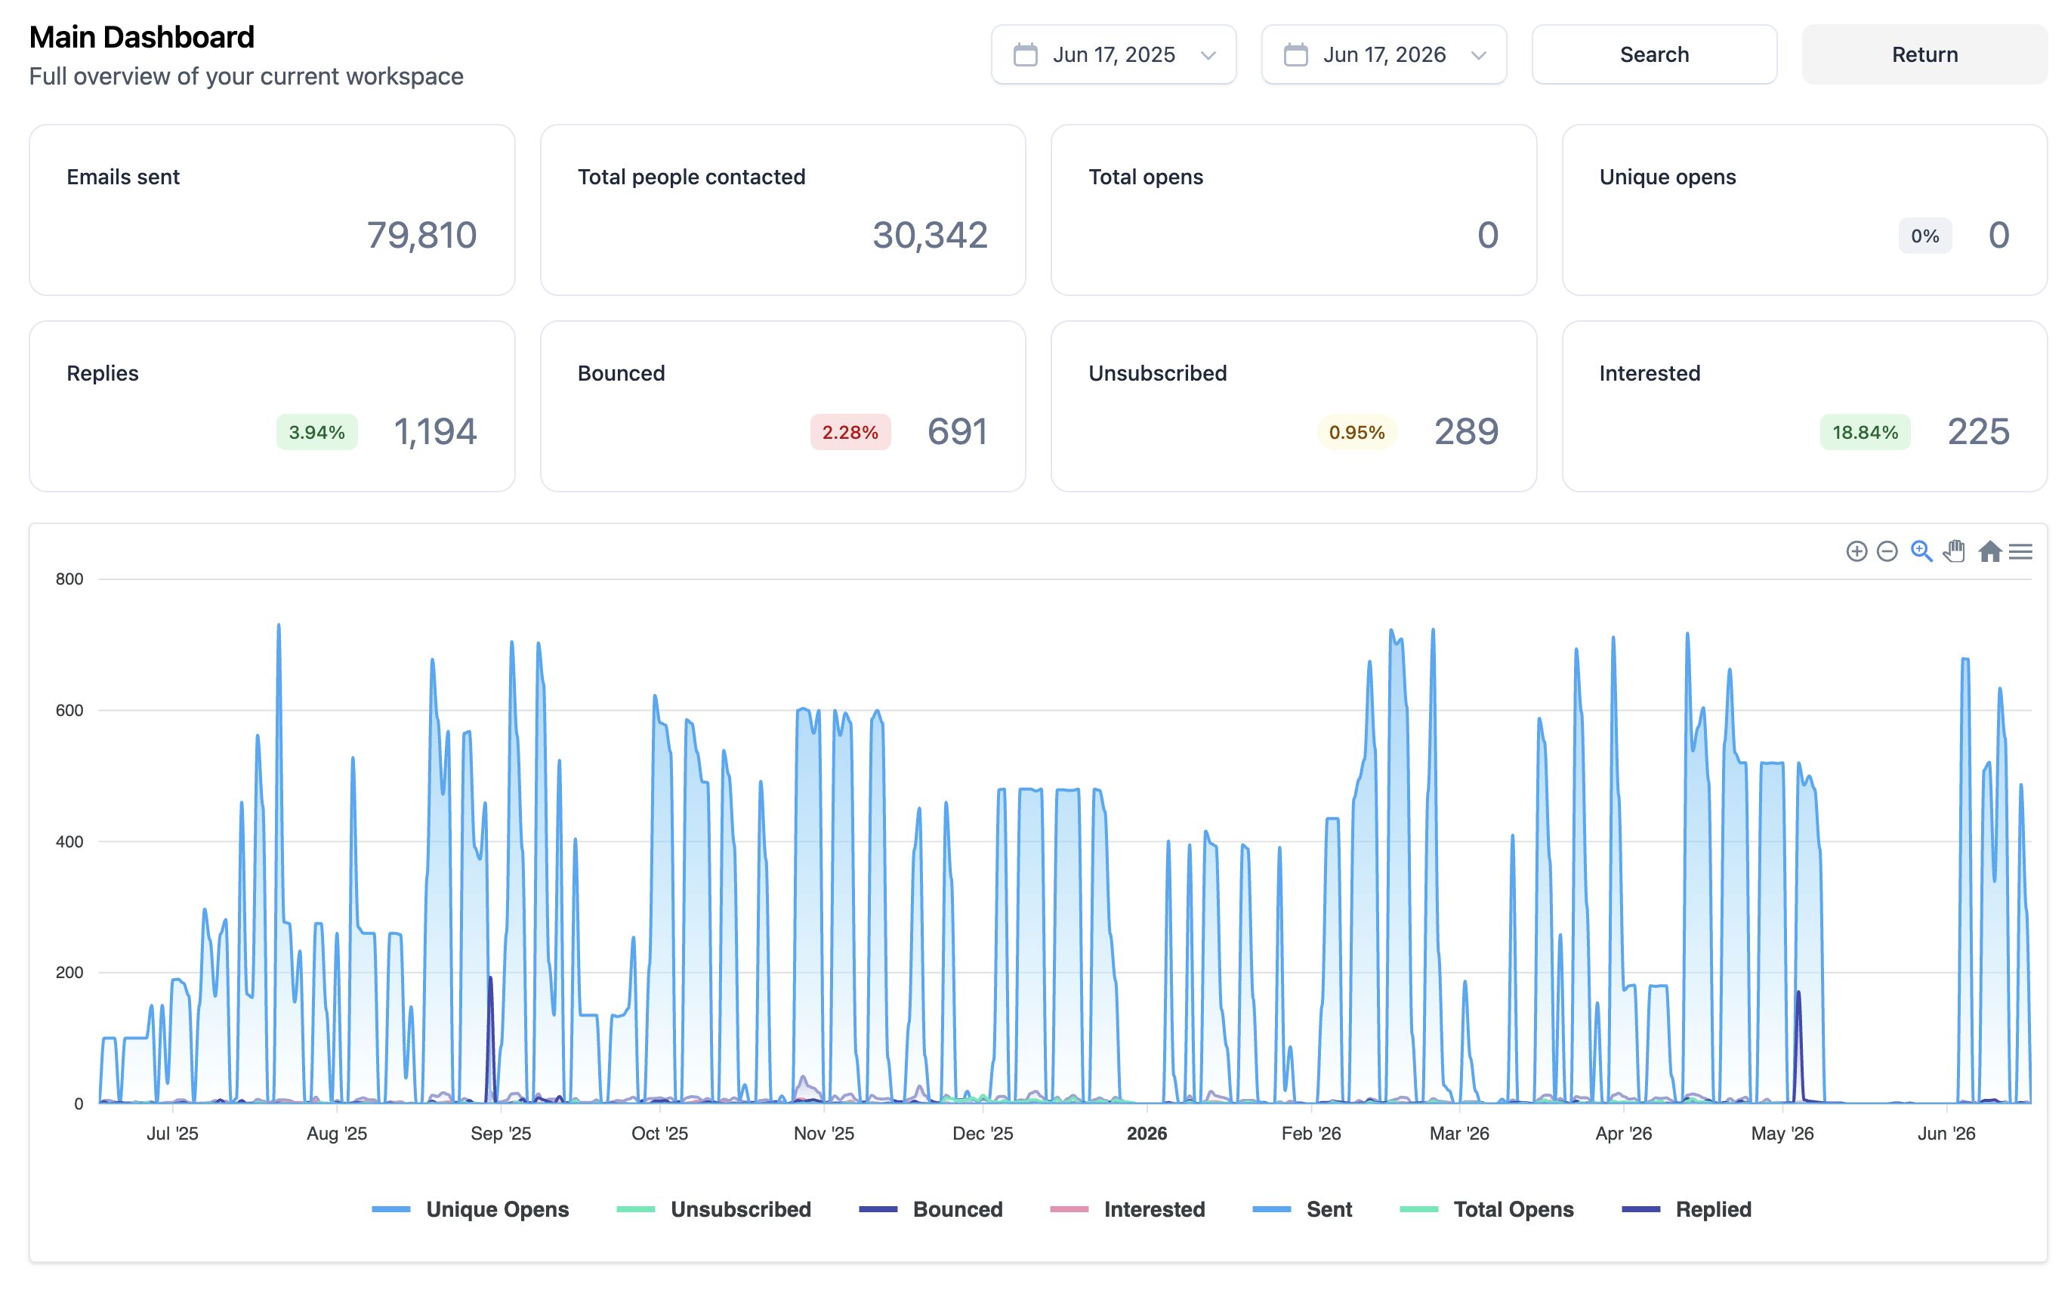Screen dimensions: 2071x1290
Task: Click the Total opens card title
Action: click(x=1145, y=177)
